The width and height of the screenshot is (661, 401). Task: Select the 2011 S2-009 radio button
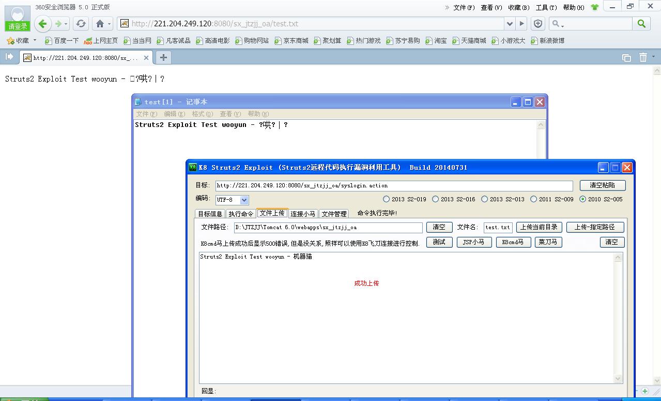point(533,199)
